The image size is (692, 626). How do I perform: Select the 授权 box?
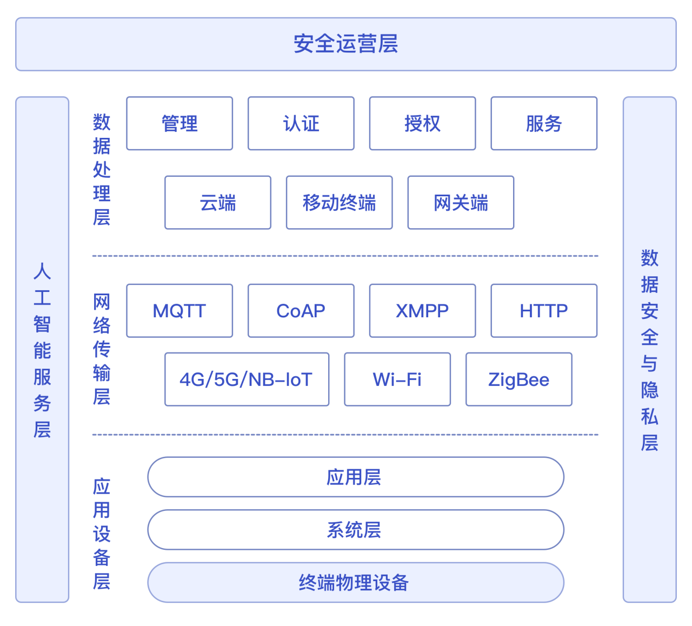point(422,123)
